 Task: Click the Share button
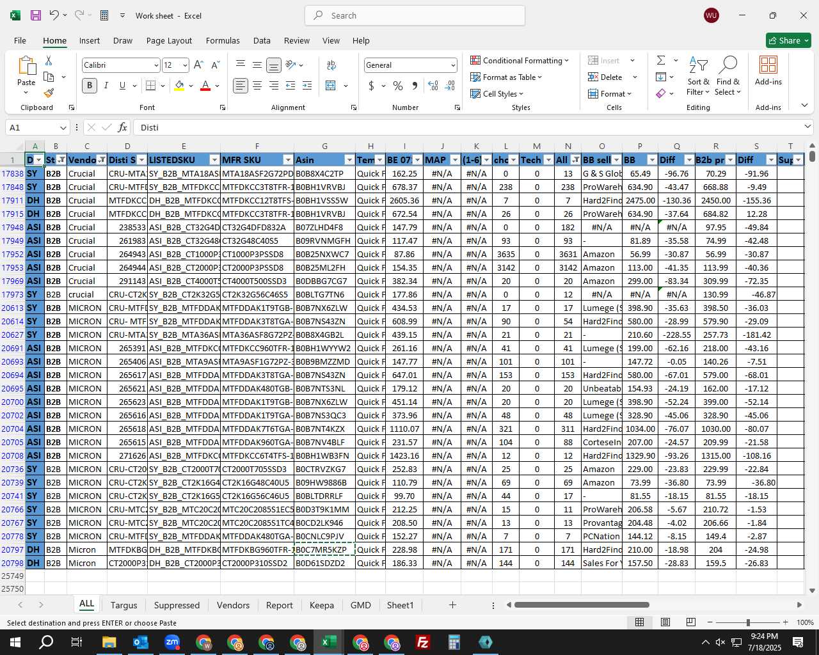coord(788,40)
